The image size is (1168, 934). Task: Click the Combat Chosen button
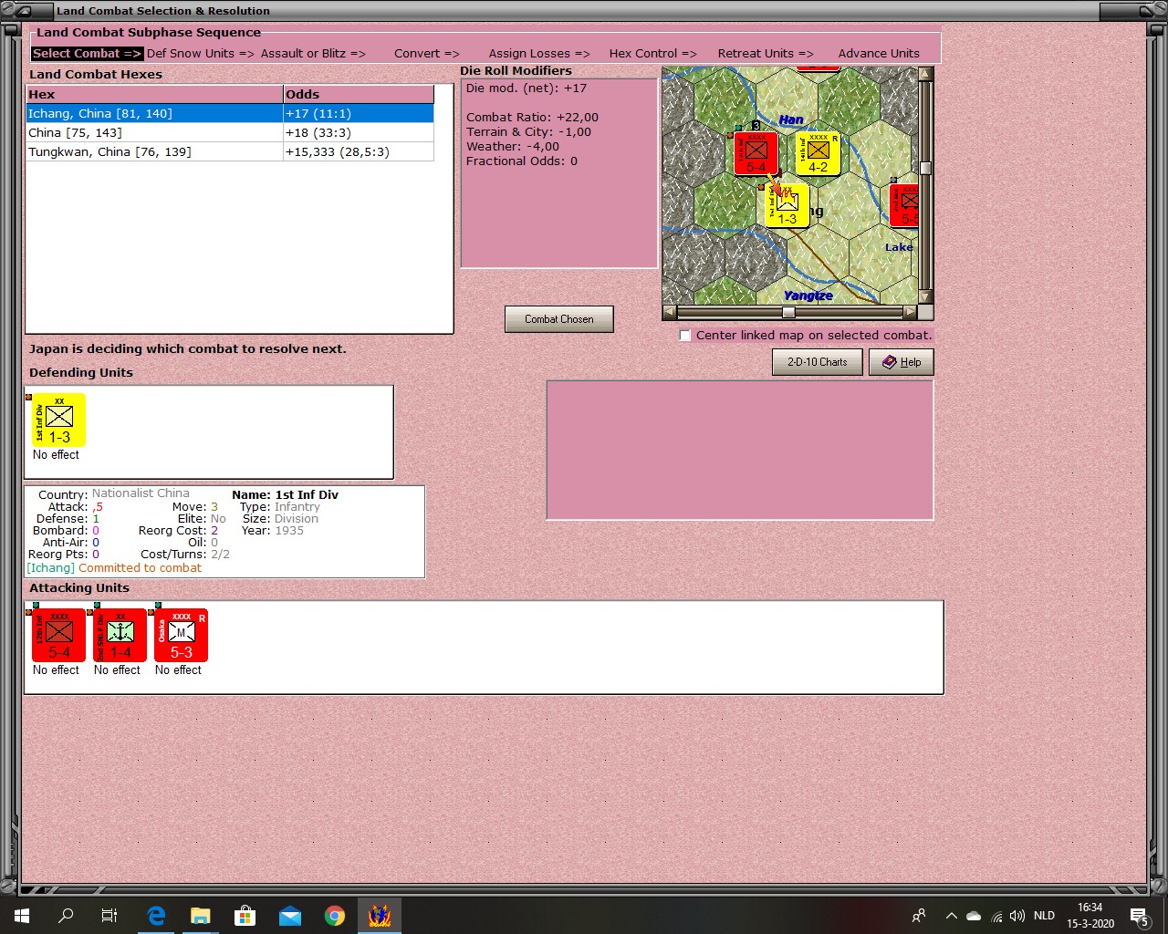click(559, 319)
